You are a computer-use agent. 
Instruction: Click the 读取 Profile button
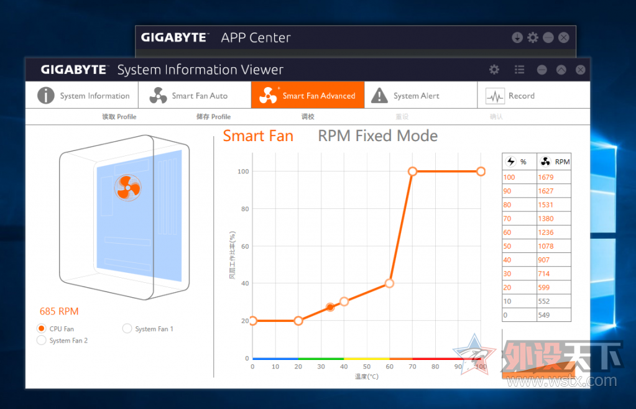(119, 117)
